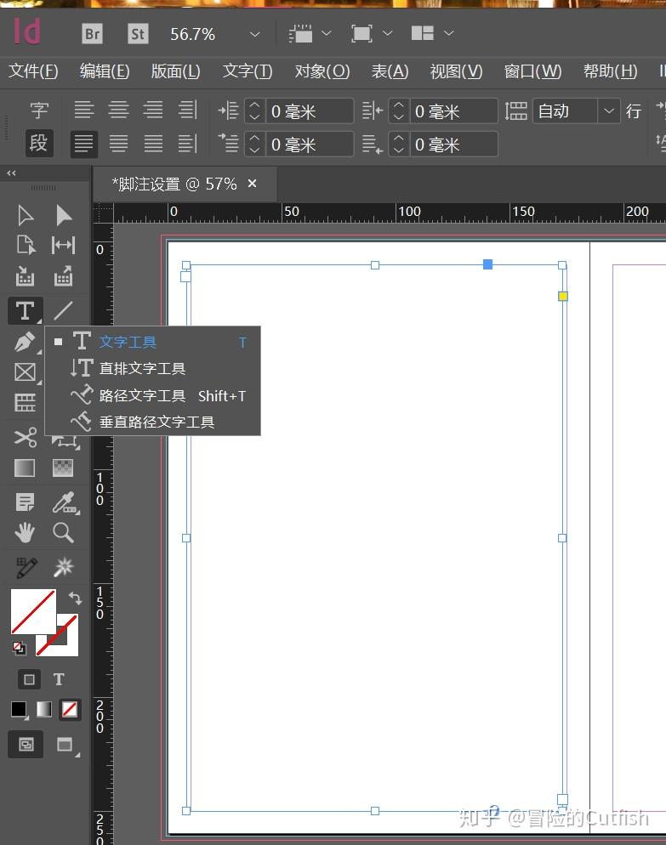Expand the view options dropdown arrow
This screenshot has width=666, height=845.
(327, 33)
